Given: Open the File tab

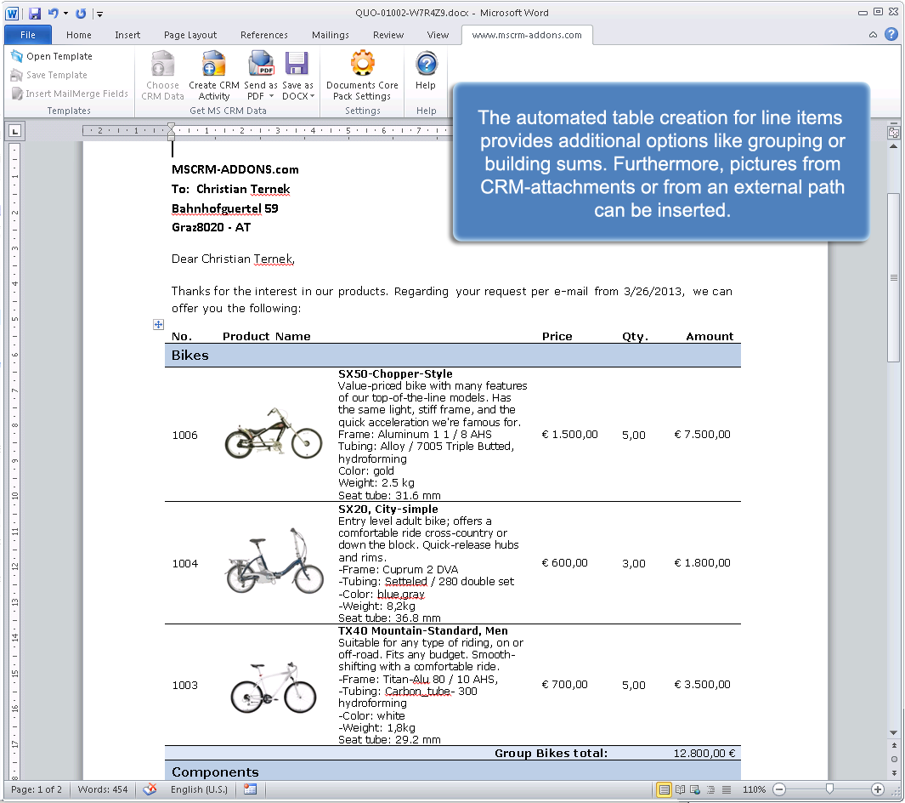Looking at the screenshot, I should tap(28, 35).
